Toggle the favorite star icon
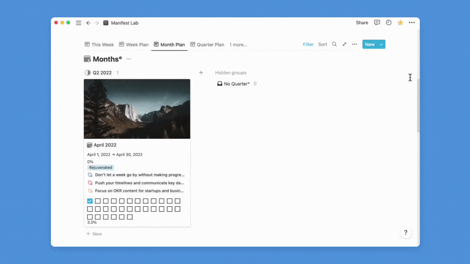The width and height of the screenshot is (470, 264). [x=400, y=22]
